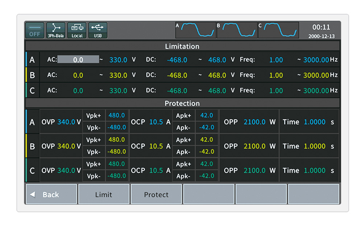363x225 pixels.
Task: Switch to the Protect tab
Action: 156,194
